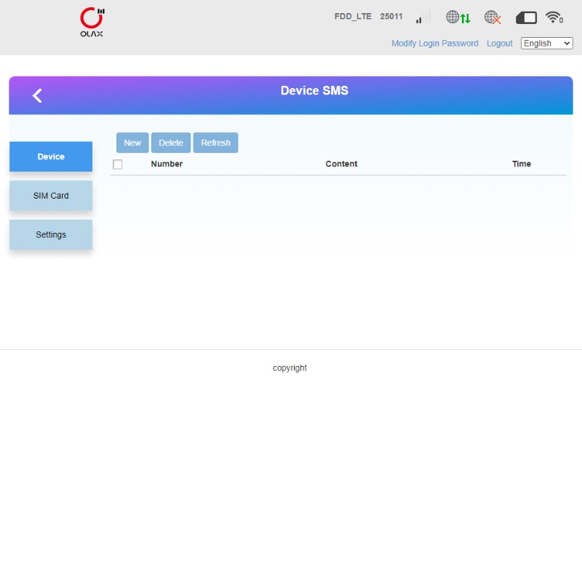Click the signal strength bars icon
The width and height of the screenshot is (582, 582).
point(419,18)
